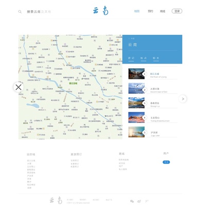Image resolution: width=197 pixels, height=205 pixels.
Task: Open the Ancient town of Dali thumbnail
Action: [x=136, y=88]
